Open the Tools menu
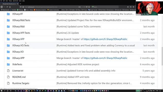Viewport: 163px width, 92px height. [20, 1]
